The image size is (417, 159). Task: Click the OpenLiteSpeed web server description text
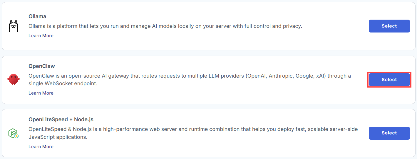pyautogui.click(x=193, y=133)
